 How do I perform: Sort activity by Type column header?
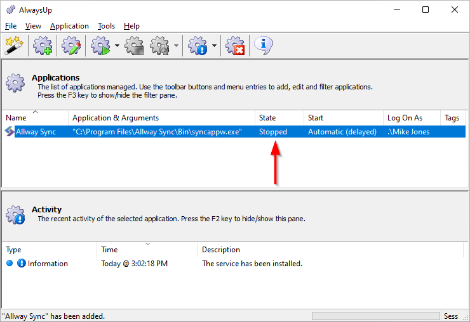[x=50, y=250]
